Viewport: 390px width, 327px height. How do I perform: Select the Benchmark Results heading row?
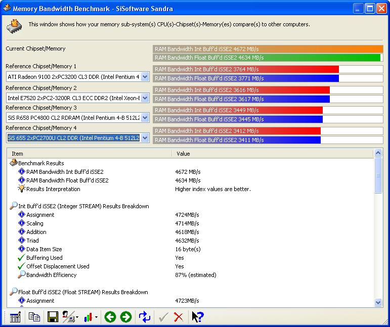point(191,163)
